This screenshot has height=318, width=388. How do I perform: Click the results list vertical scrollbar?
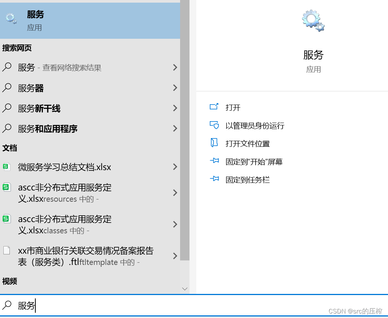pyautogui.click(x=185, y=130)
